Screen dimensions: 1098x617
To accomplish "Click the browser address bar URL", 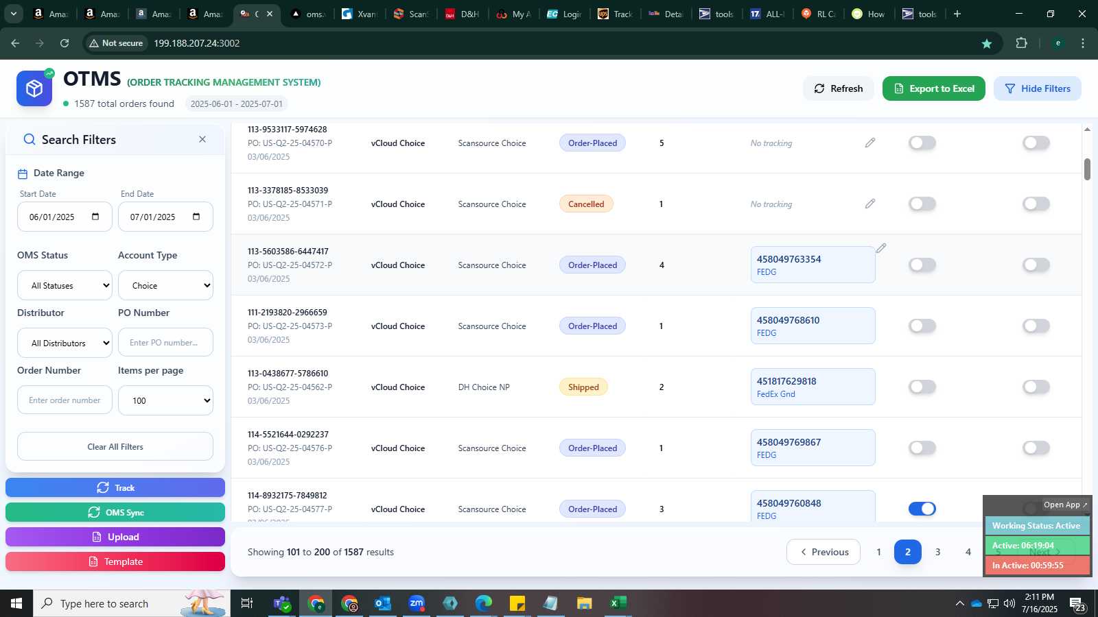I will pyautogui.click(x=196, y=43).
